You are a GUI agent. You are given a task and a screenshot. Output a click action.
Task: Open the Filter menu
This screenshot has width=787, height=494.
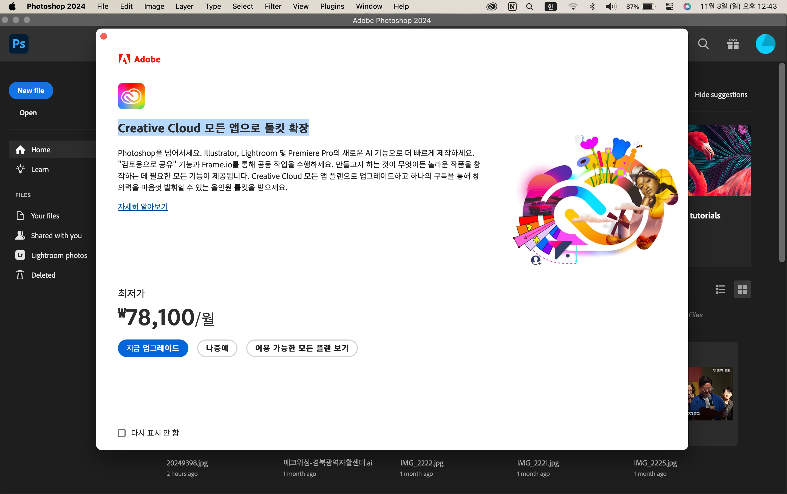tap(273, 7)
